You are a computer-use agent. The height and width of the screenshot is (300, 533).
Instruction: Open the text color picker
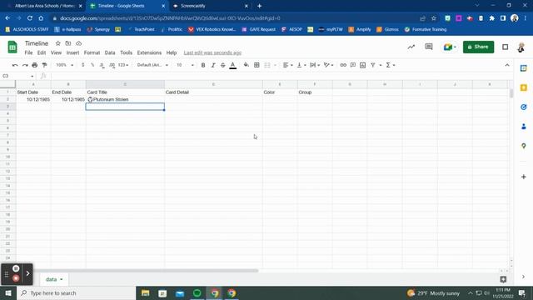pos(233,65)
